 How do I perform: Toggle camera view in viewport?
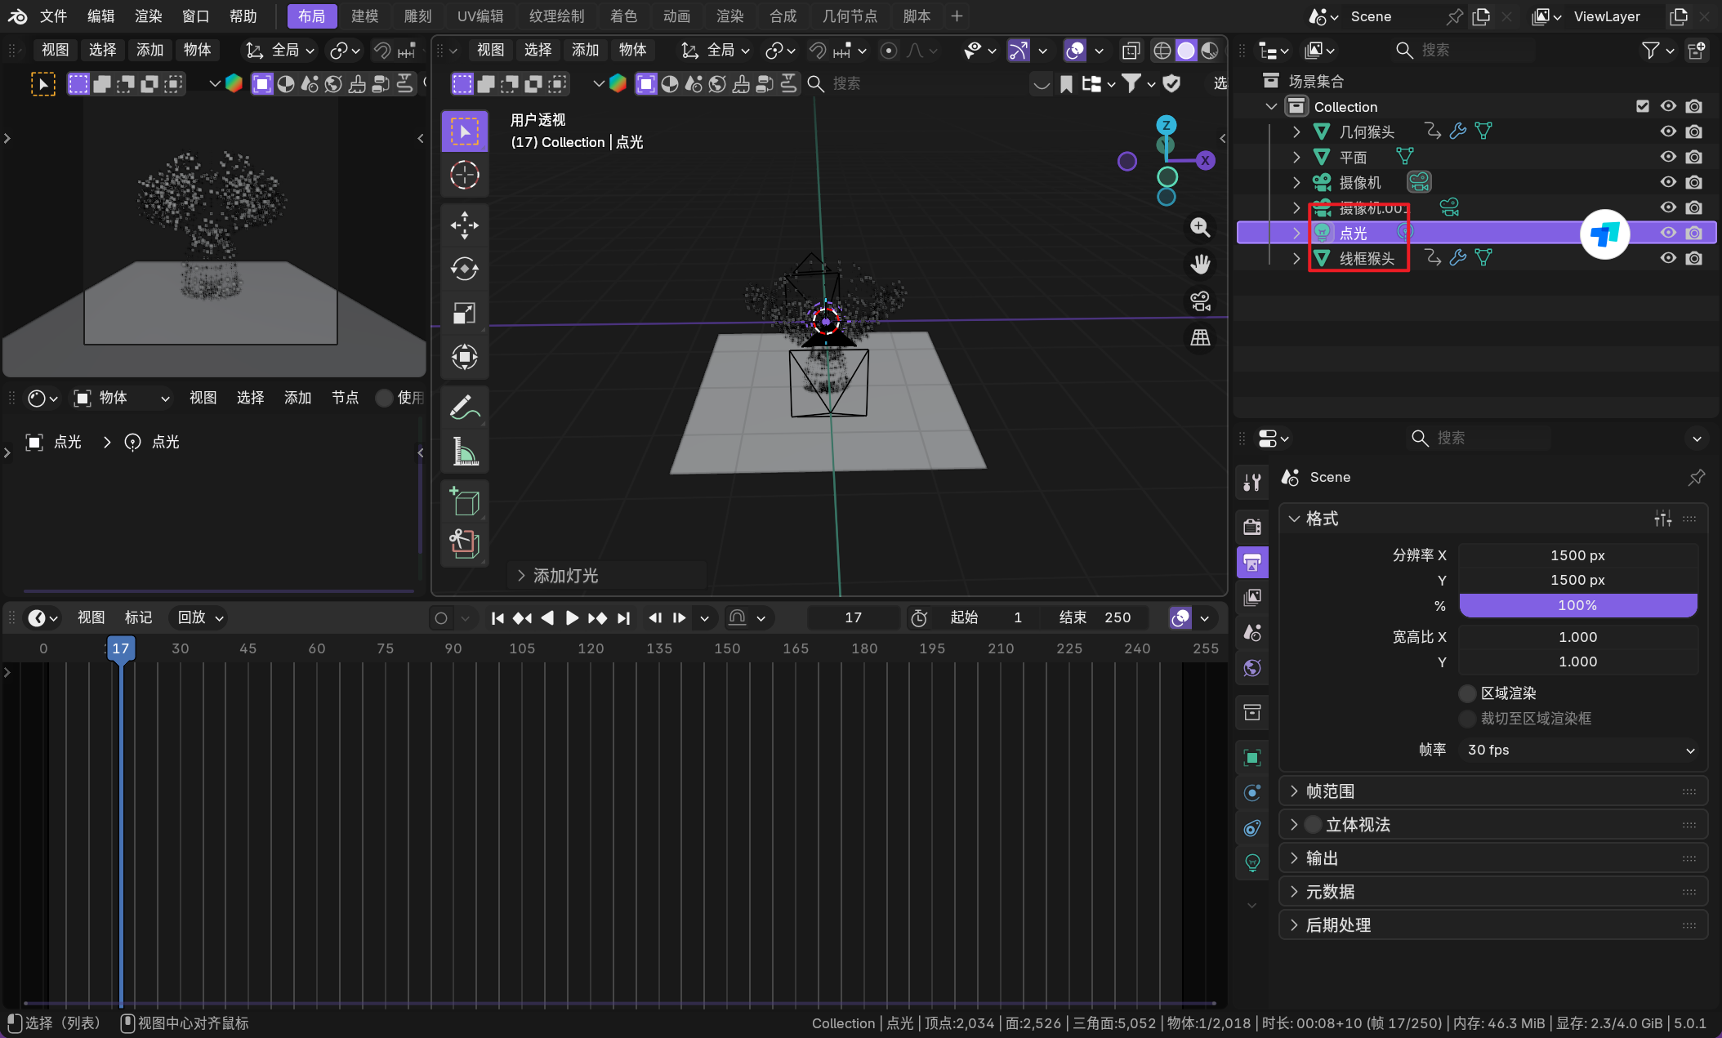pos(1200,301)
